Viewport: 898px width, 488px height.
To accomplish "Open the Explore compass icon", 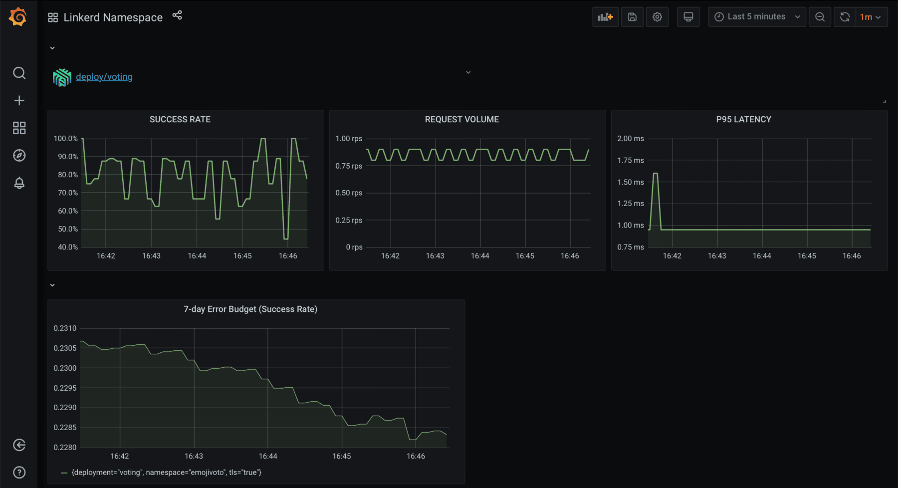I will pyautogui.click(x=19, y=156).
